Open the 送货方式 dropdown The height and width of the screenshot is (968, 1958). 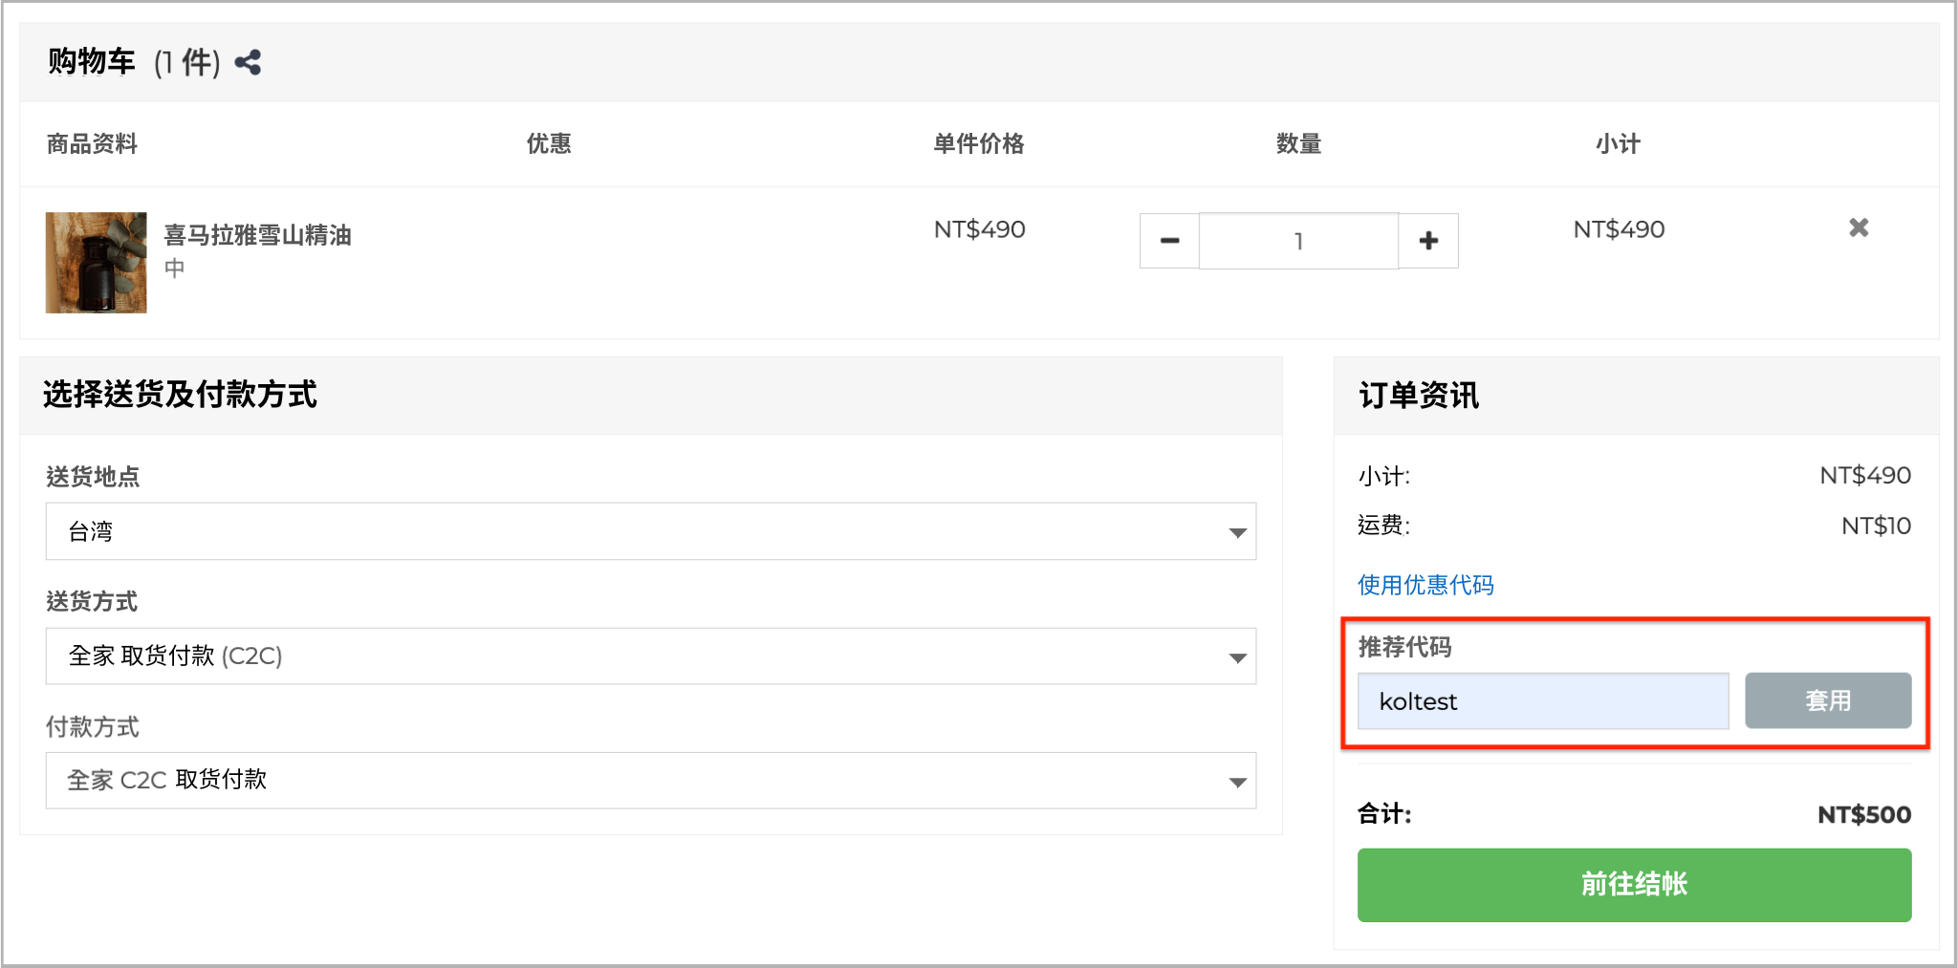pos(651,656)
